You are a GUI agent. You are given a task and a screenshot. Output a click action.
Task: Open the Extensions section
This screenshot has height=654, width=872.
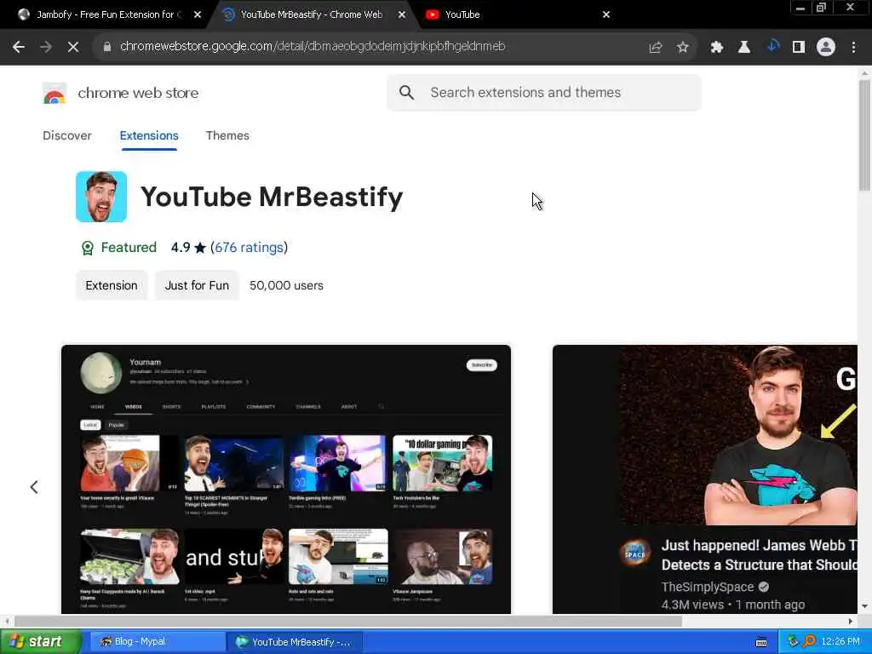(149, 135)
